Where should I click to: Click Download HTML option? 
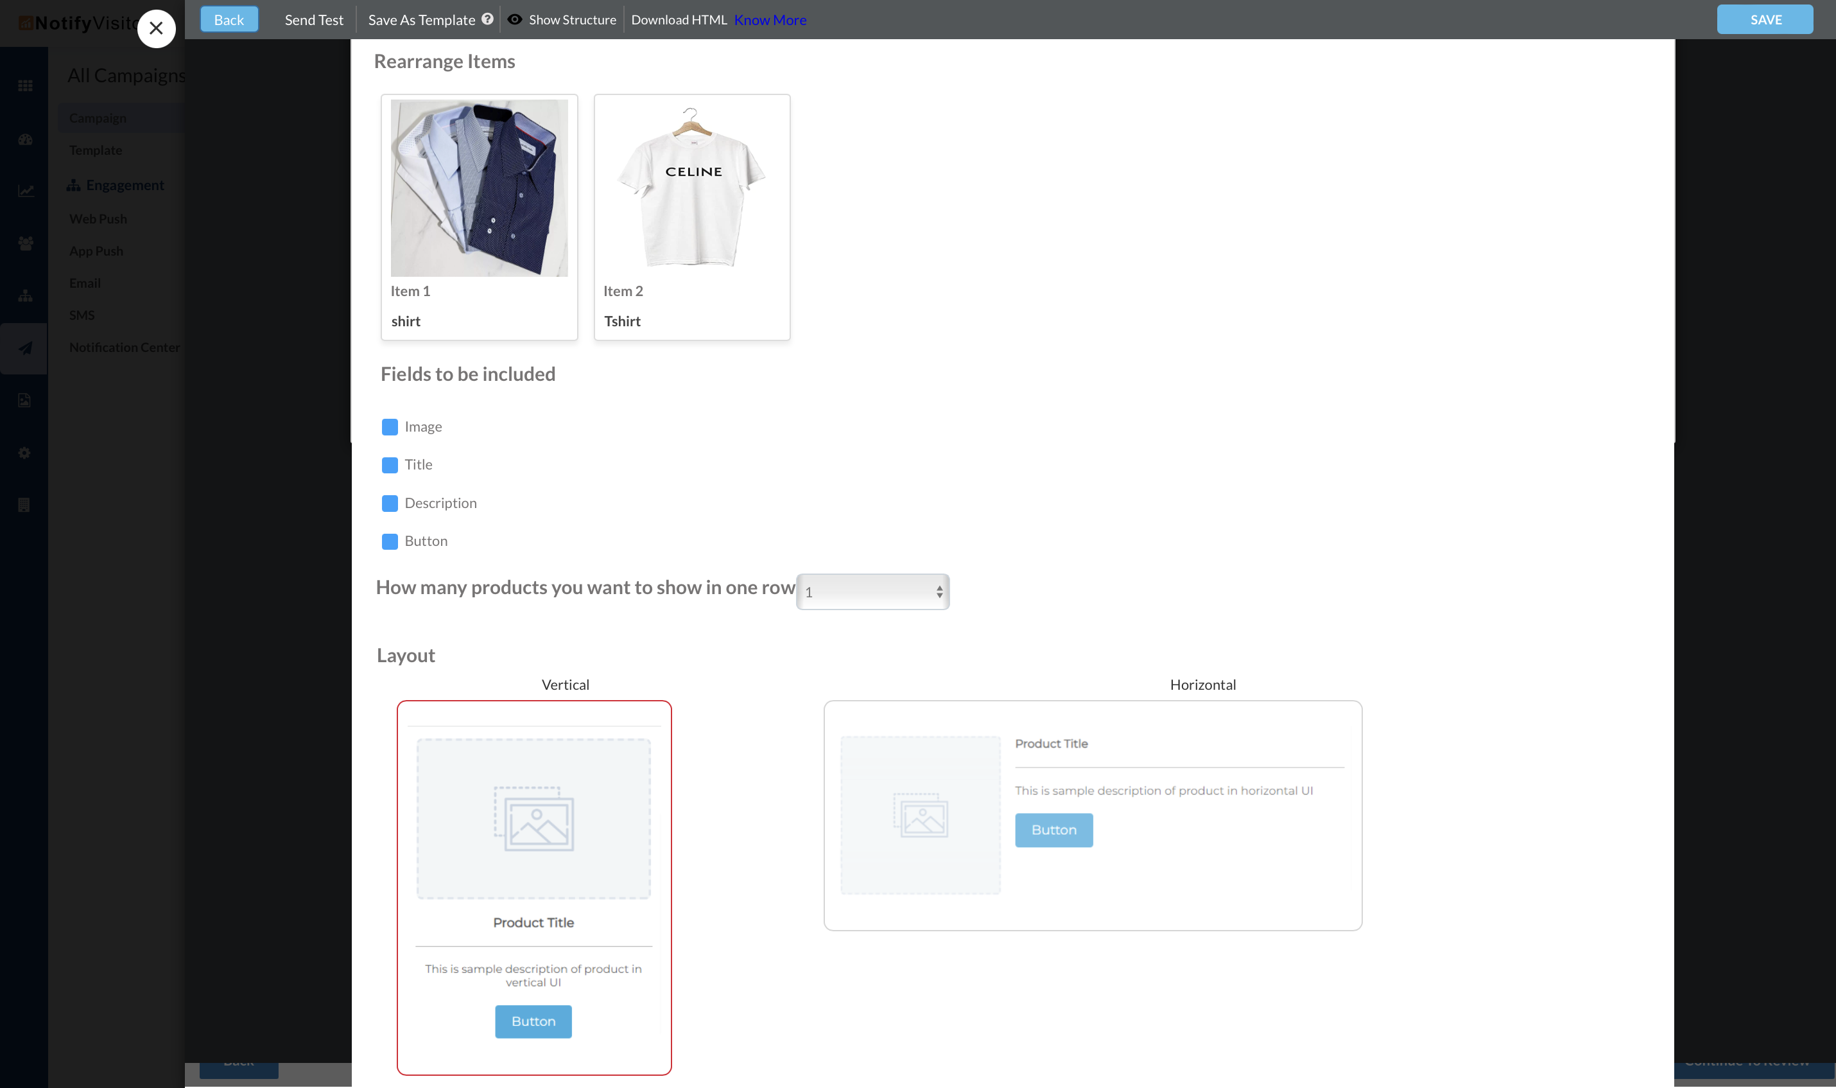[679, 20]
